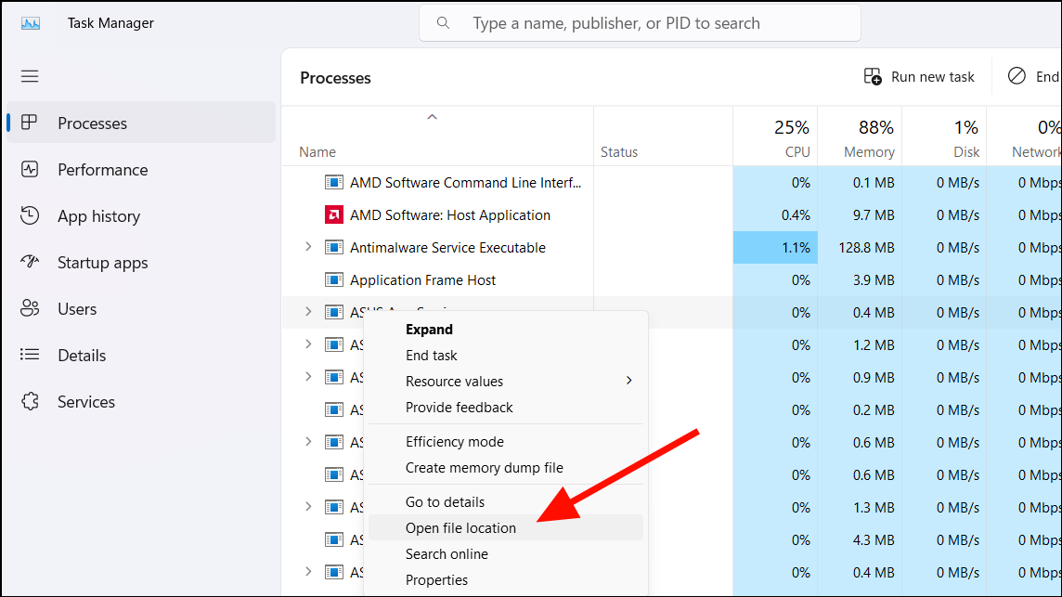Switch to the Performance view
This screenshot has width=1062, height=597.
click(x=102, y=169)
